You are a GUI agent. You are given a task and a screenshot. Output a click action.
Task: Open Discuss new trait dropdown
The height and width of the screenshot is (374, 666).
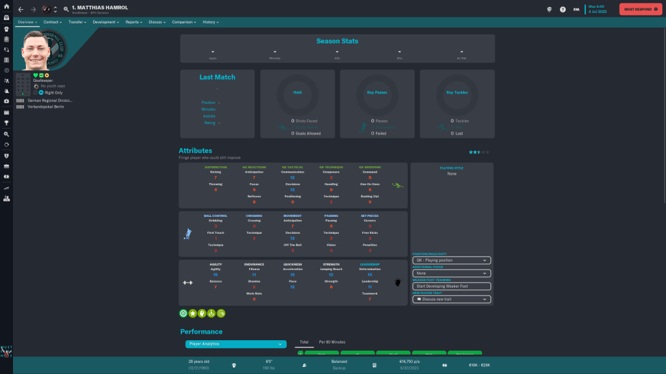click(451, 299)
